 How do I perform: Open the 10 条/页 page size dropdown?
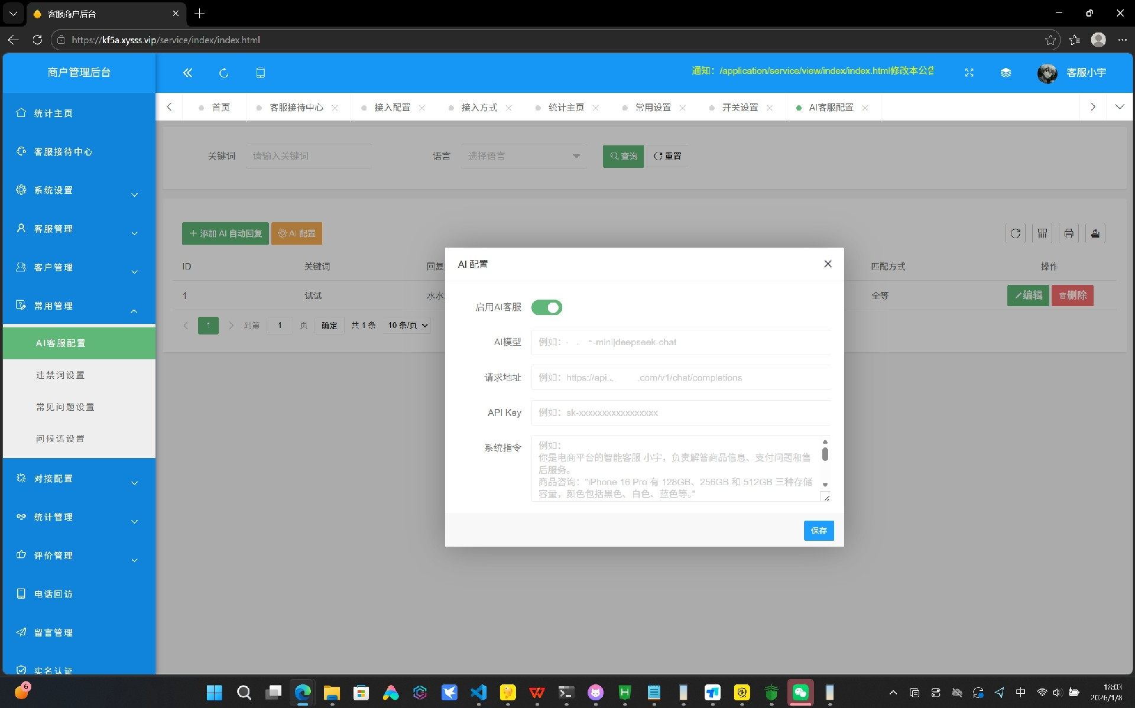pyautogui.click(x=407, y=325)
